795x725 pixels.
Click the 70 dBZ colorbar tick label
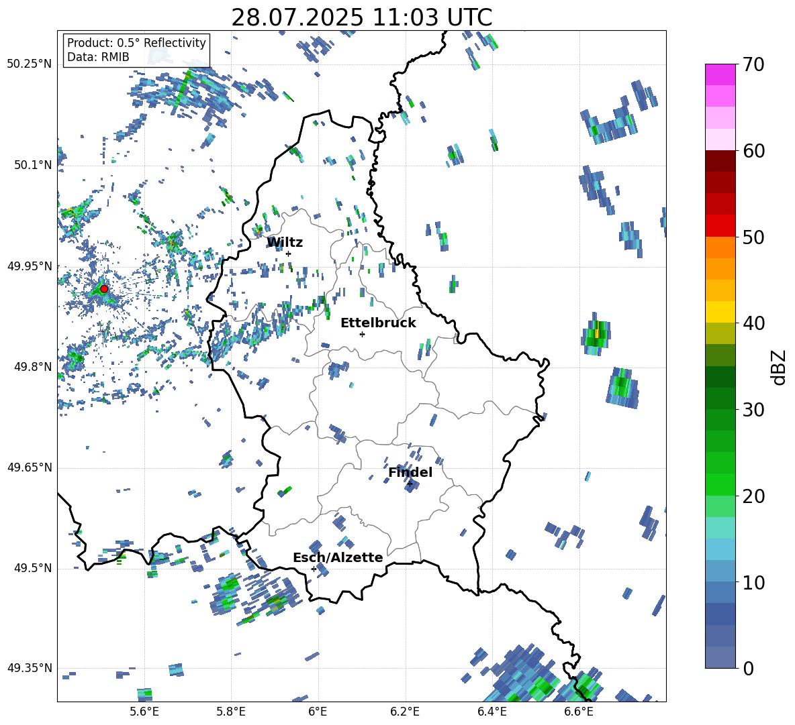tap(753, 64)
